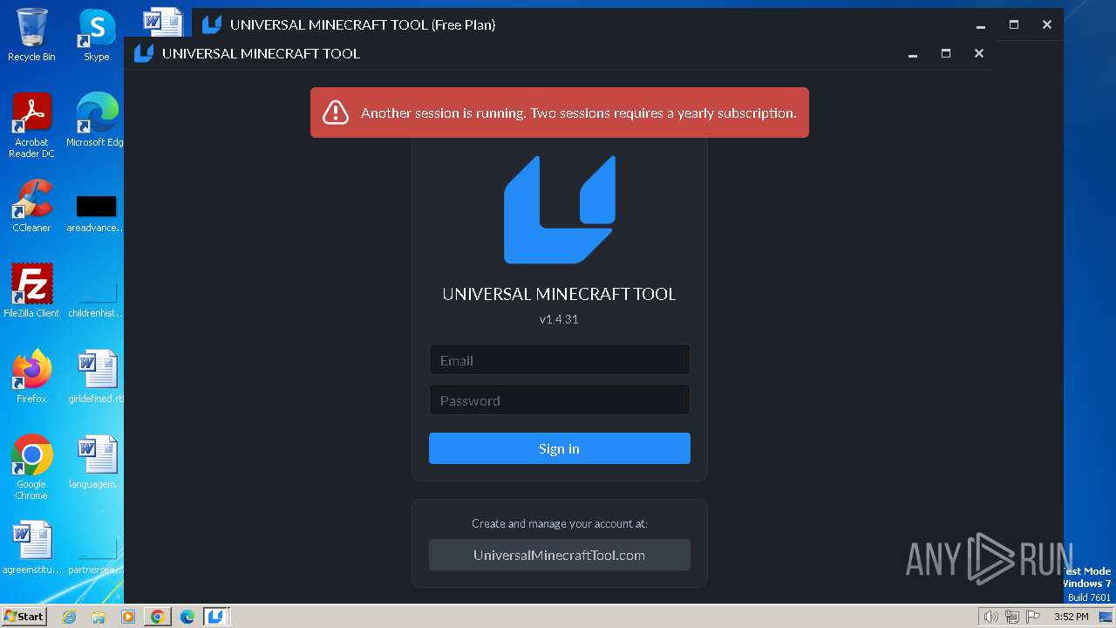This screenshot has width=1116, height=628.
Task: Click the v1.4.31 version text
Action: (559, 319)
